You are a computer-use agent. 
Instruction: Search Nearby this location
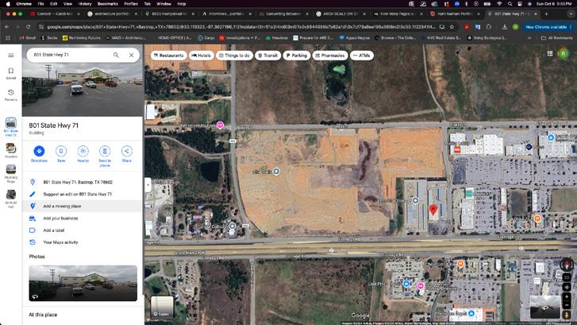pos(83,154)
